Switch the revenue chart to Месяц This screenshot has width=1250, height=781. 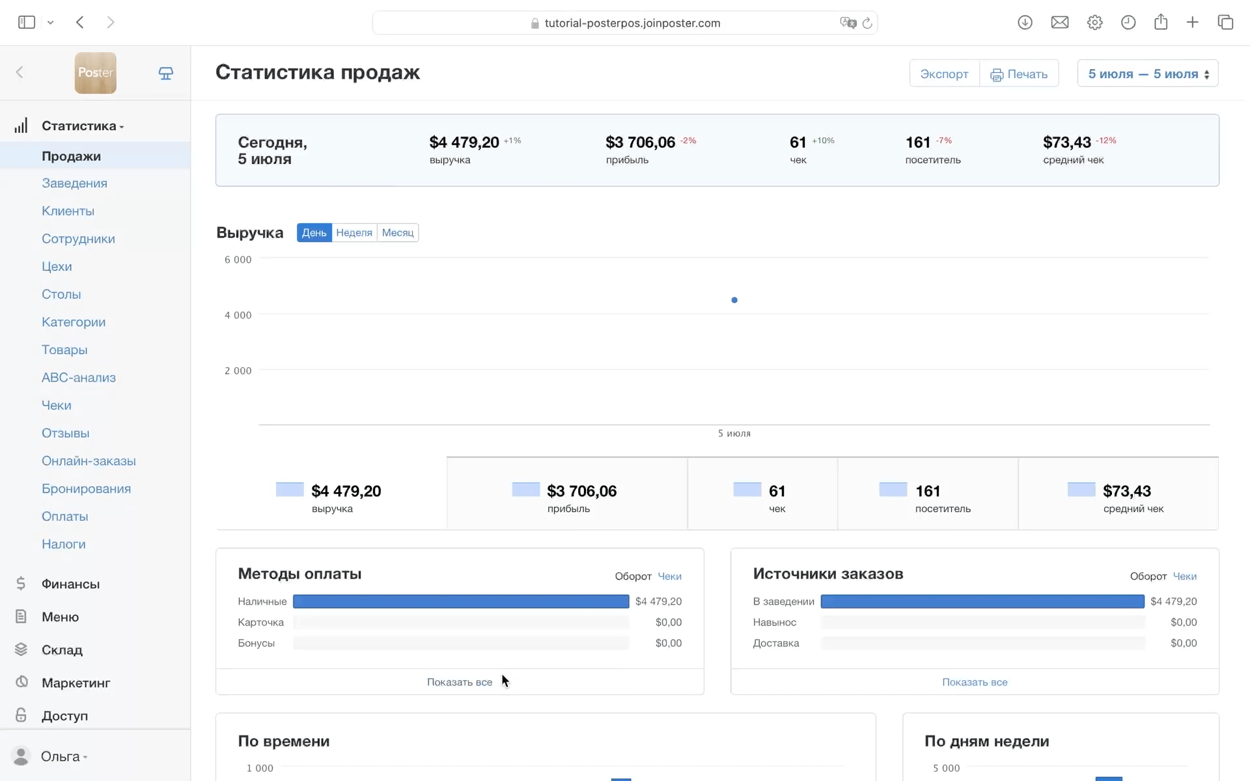[397, 232]
